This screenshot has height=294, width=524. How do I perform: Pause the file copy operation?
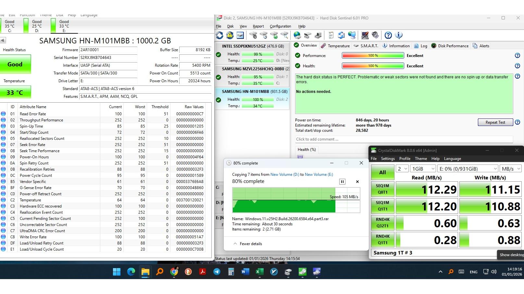[342, 182]
